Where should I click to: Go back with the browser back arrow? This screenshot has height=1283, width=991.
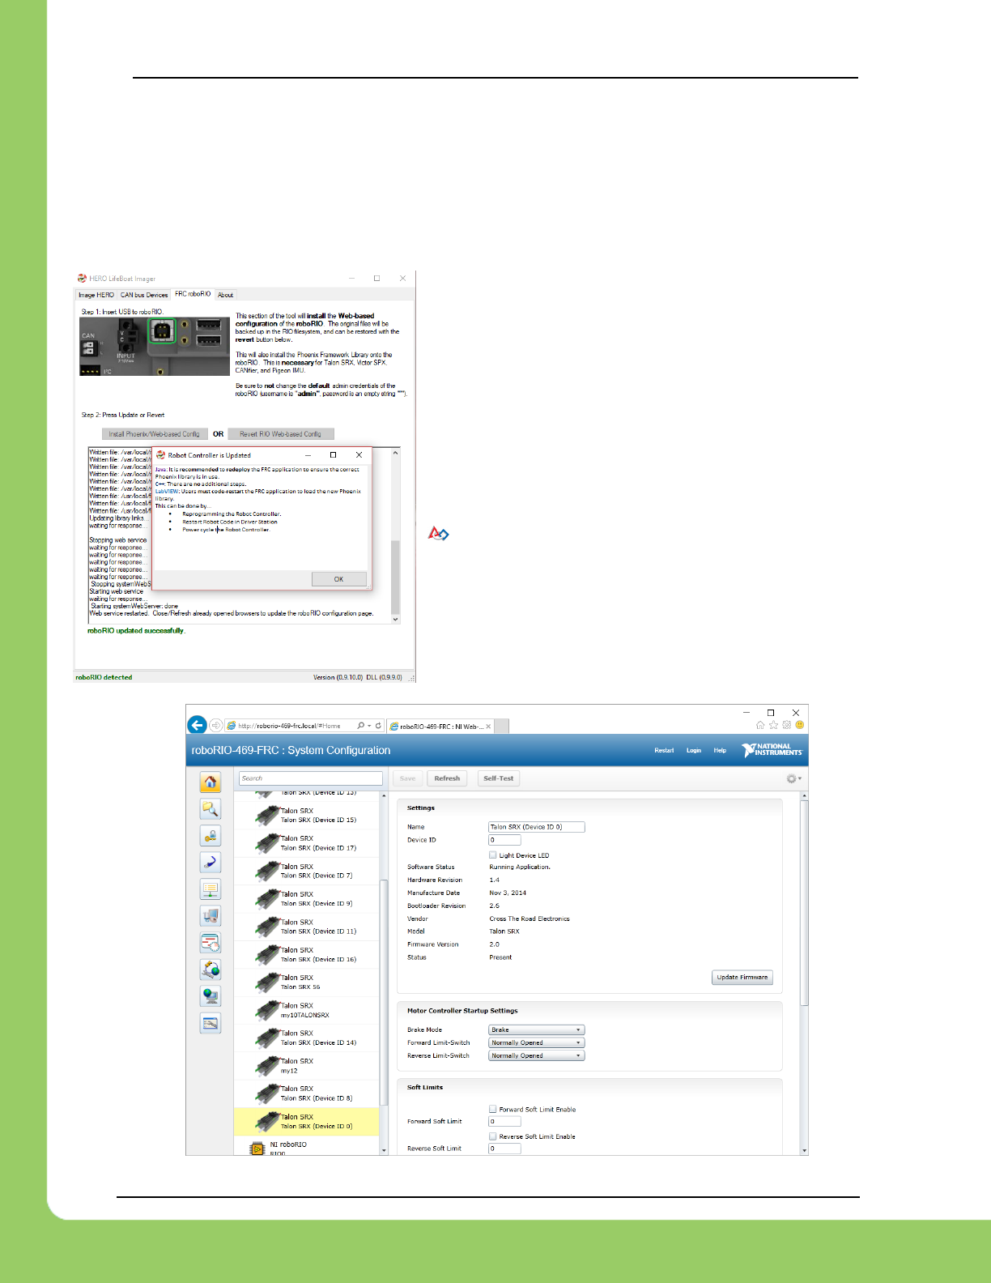pos(197,725)
